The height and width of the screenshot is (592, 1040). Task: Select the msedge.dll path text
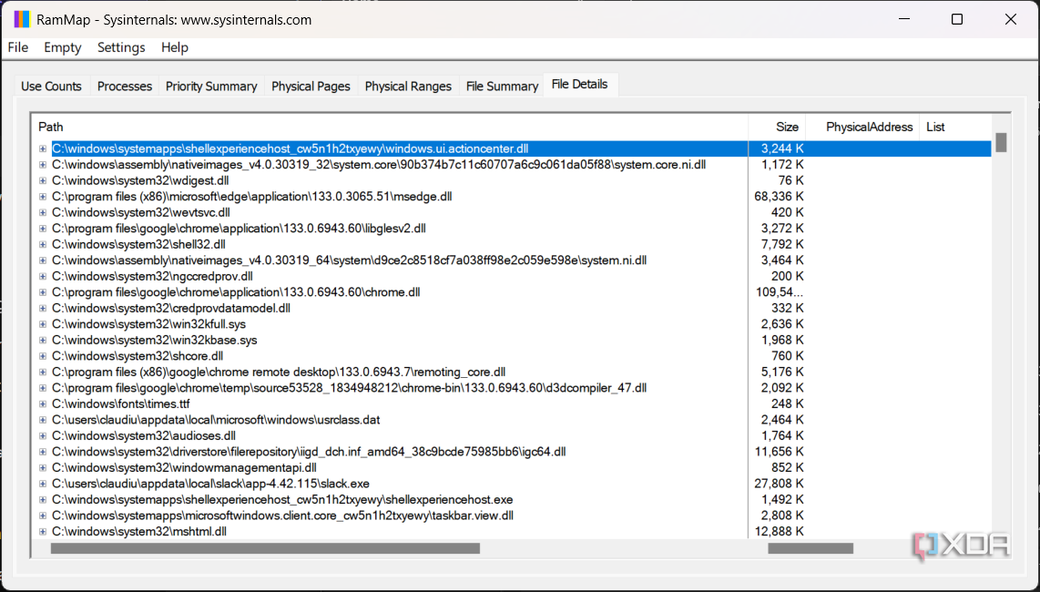[x=252, y=197]
